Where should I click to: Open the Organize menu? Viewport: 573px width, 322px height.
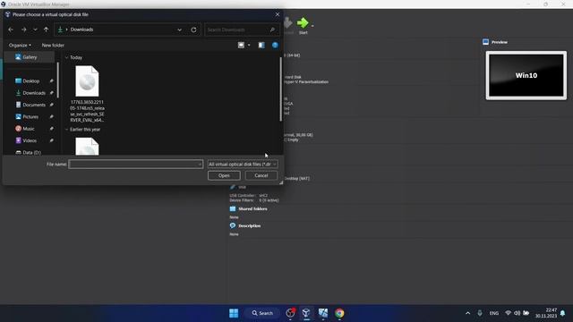[x=20, y=46]
